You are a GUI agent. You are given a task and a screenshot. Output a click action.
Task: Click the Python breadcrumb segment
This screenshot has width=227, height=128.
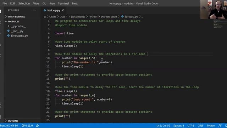[93, 17]
